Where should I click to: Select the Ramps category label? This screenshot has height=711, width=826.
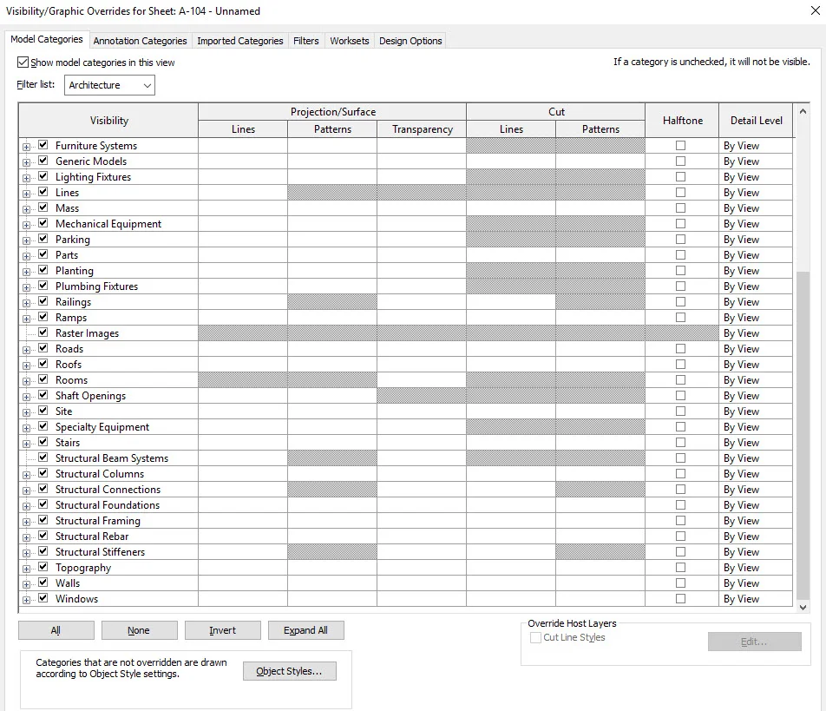71,317
